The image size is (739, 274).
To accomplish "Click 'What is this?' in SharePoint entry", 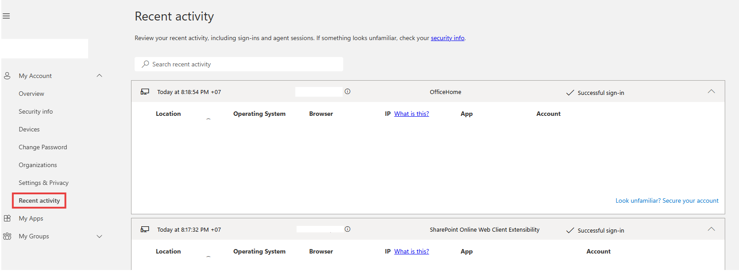I will 411,251.
